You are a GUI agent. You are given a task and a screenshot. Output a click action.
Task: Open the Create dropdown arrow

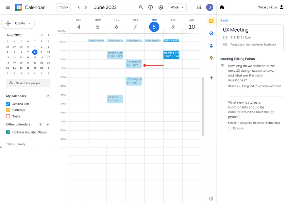tap(30, 23)
